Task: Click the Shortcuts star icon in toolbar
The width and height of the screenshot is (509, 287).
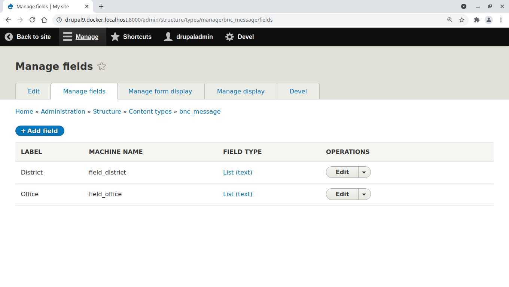Action: 115,37
